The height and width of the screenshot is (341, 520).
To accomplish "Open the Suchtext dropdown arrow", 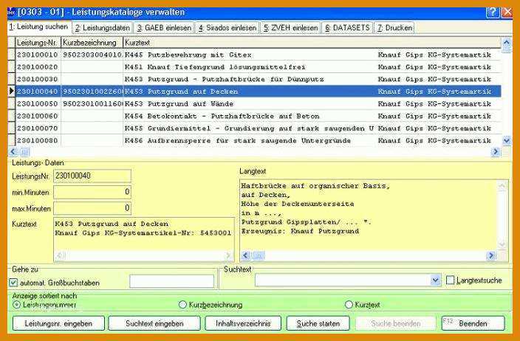I will tap(435, 280).
